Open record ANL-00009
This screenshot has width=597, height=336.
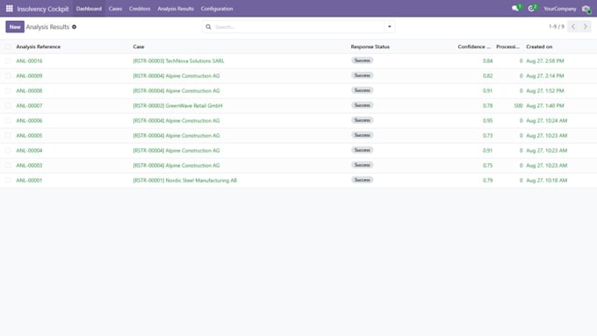(x=29, y=75)
